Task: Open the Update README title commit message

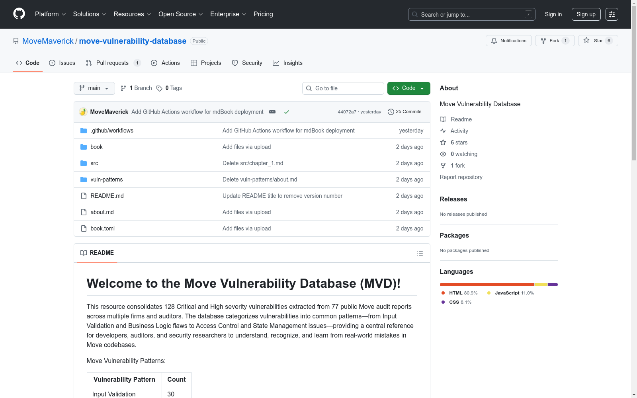Action: click(x=282, y=196)
